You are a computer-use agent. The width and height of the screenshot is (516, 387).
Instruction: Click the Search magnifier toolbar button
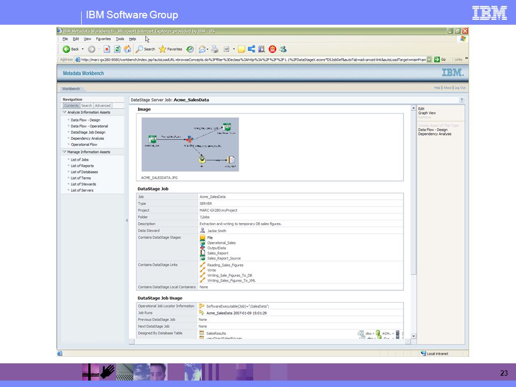point(146,49)
